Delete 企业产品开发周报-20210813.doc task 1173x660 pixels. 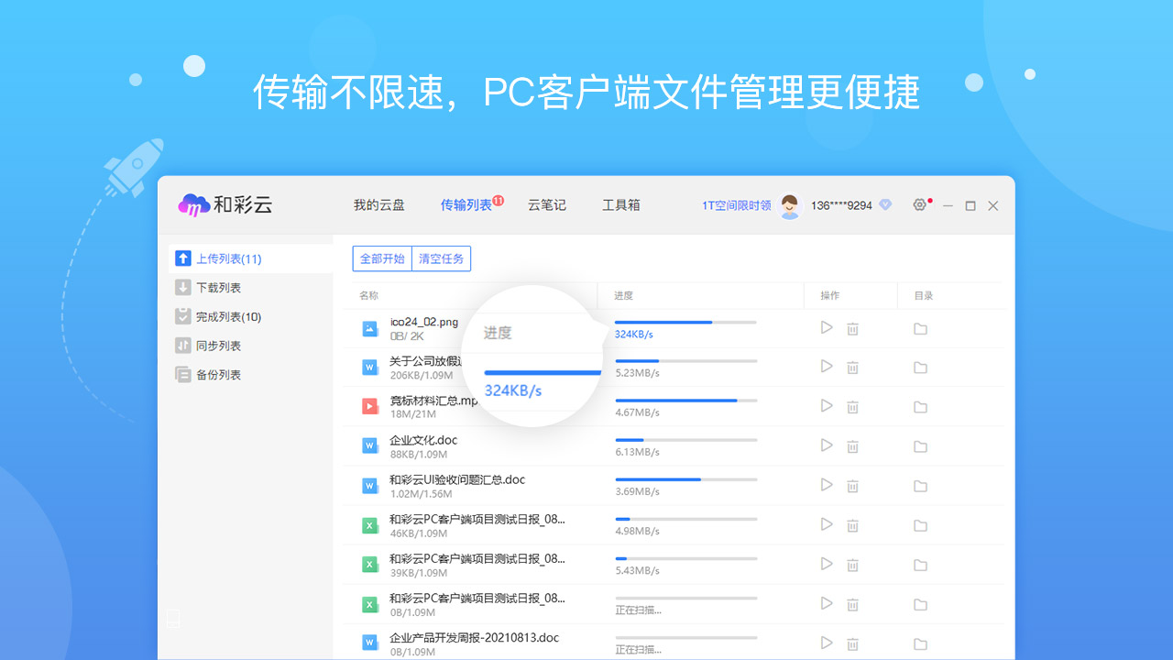pos(852,643)
